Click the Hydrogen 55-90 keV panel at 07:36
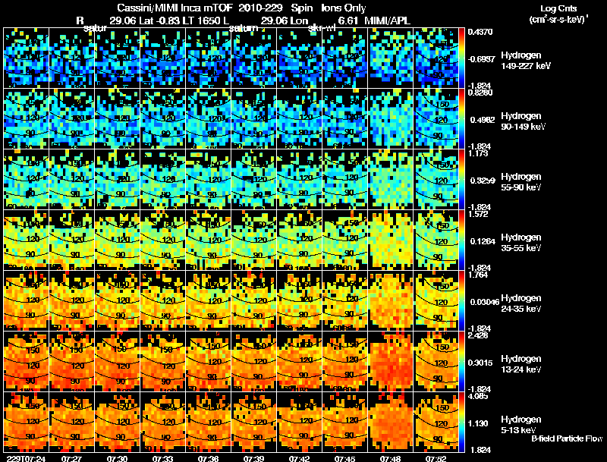 [x=208, y=180]
